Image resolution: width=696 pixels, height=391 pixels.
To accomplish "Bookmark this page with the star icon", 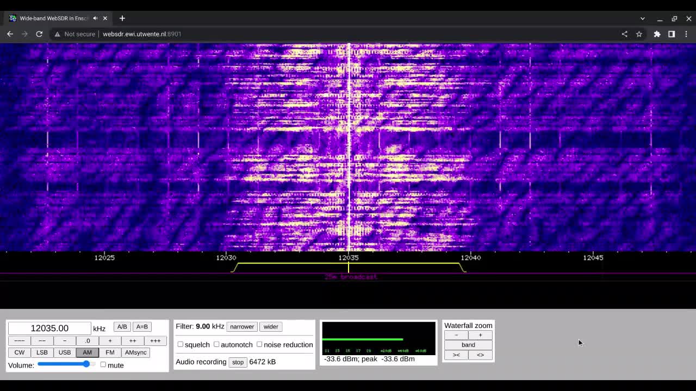I will [x=639, y=34].
